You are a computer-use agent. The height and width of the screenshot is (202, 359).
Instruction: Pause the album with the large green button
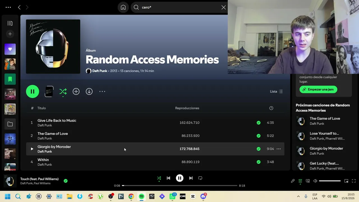tap(33, 91)
